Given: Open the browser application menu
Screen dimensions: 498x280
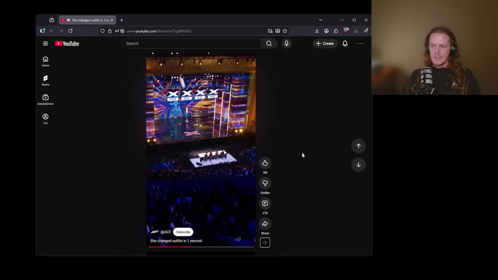Looking at the screenshot, I should tap(366, 31).
